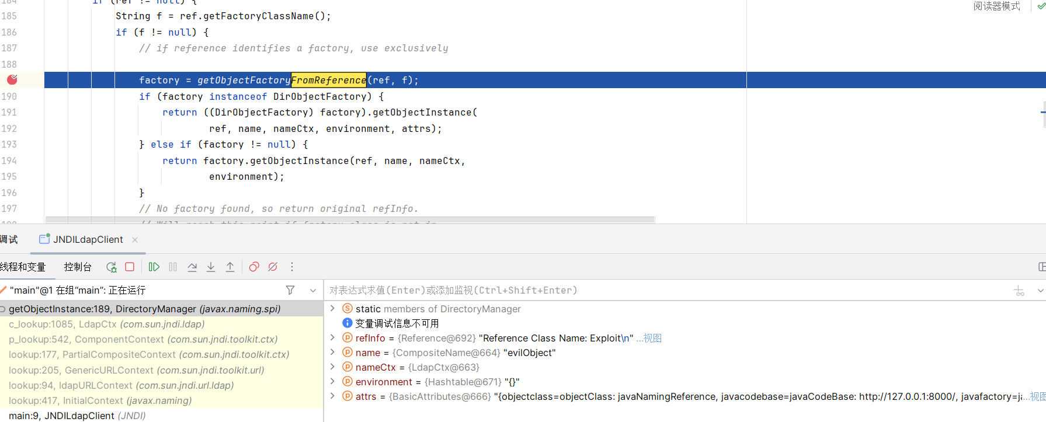Click Step Into icon

tap(211, 267)
